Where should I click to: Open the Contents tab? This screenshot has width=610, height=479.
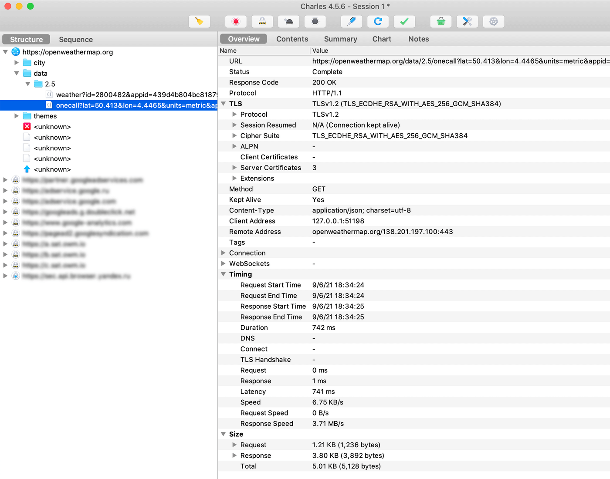click(292, 39)
